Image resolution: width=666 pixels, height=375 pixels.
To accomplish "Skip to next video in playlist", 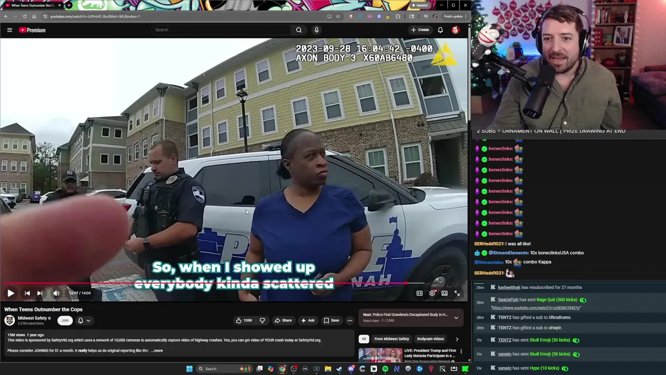I will click(x=40, y=293).
